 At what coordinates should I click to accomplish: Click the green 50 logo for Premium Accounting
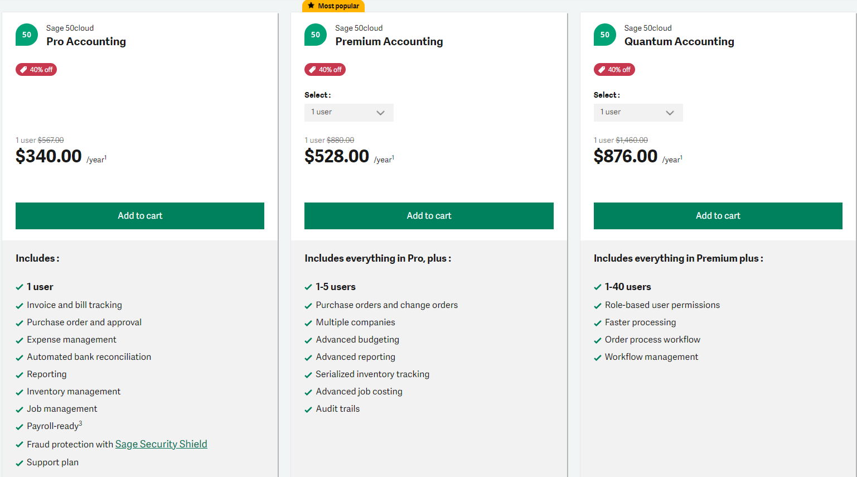pos(316,35)
